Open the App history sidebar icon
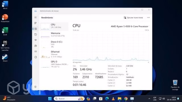 pyautogui.click(x=36, y=34)
